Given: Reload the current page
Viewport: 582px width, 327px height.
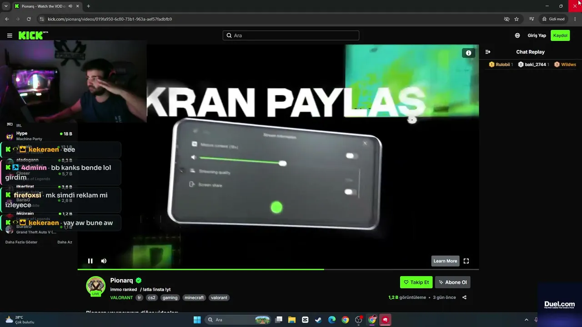Looking at the screenshot, I should [x=29, y=19].
